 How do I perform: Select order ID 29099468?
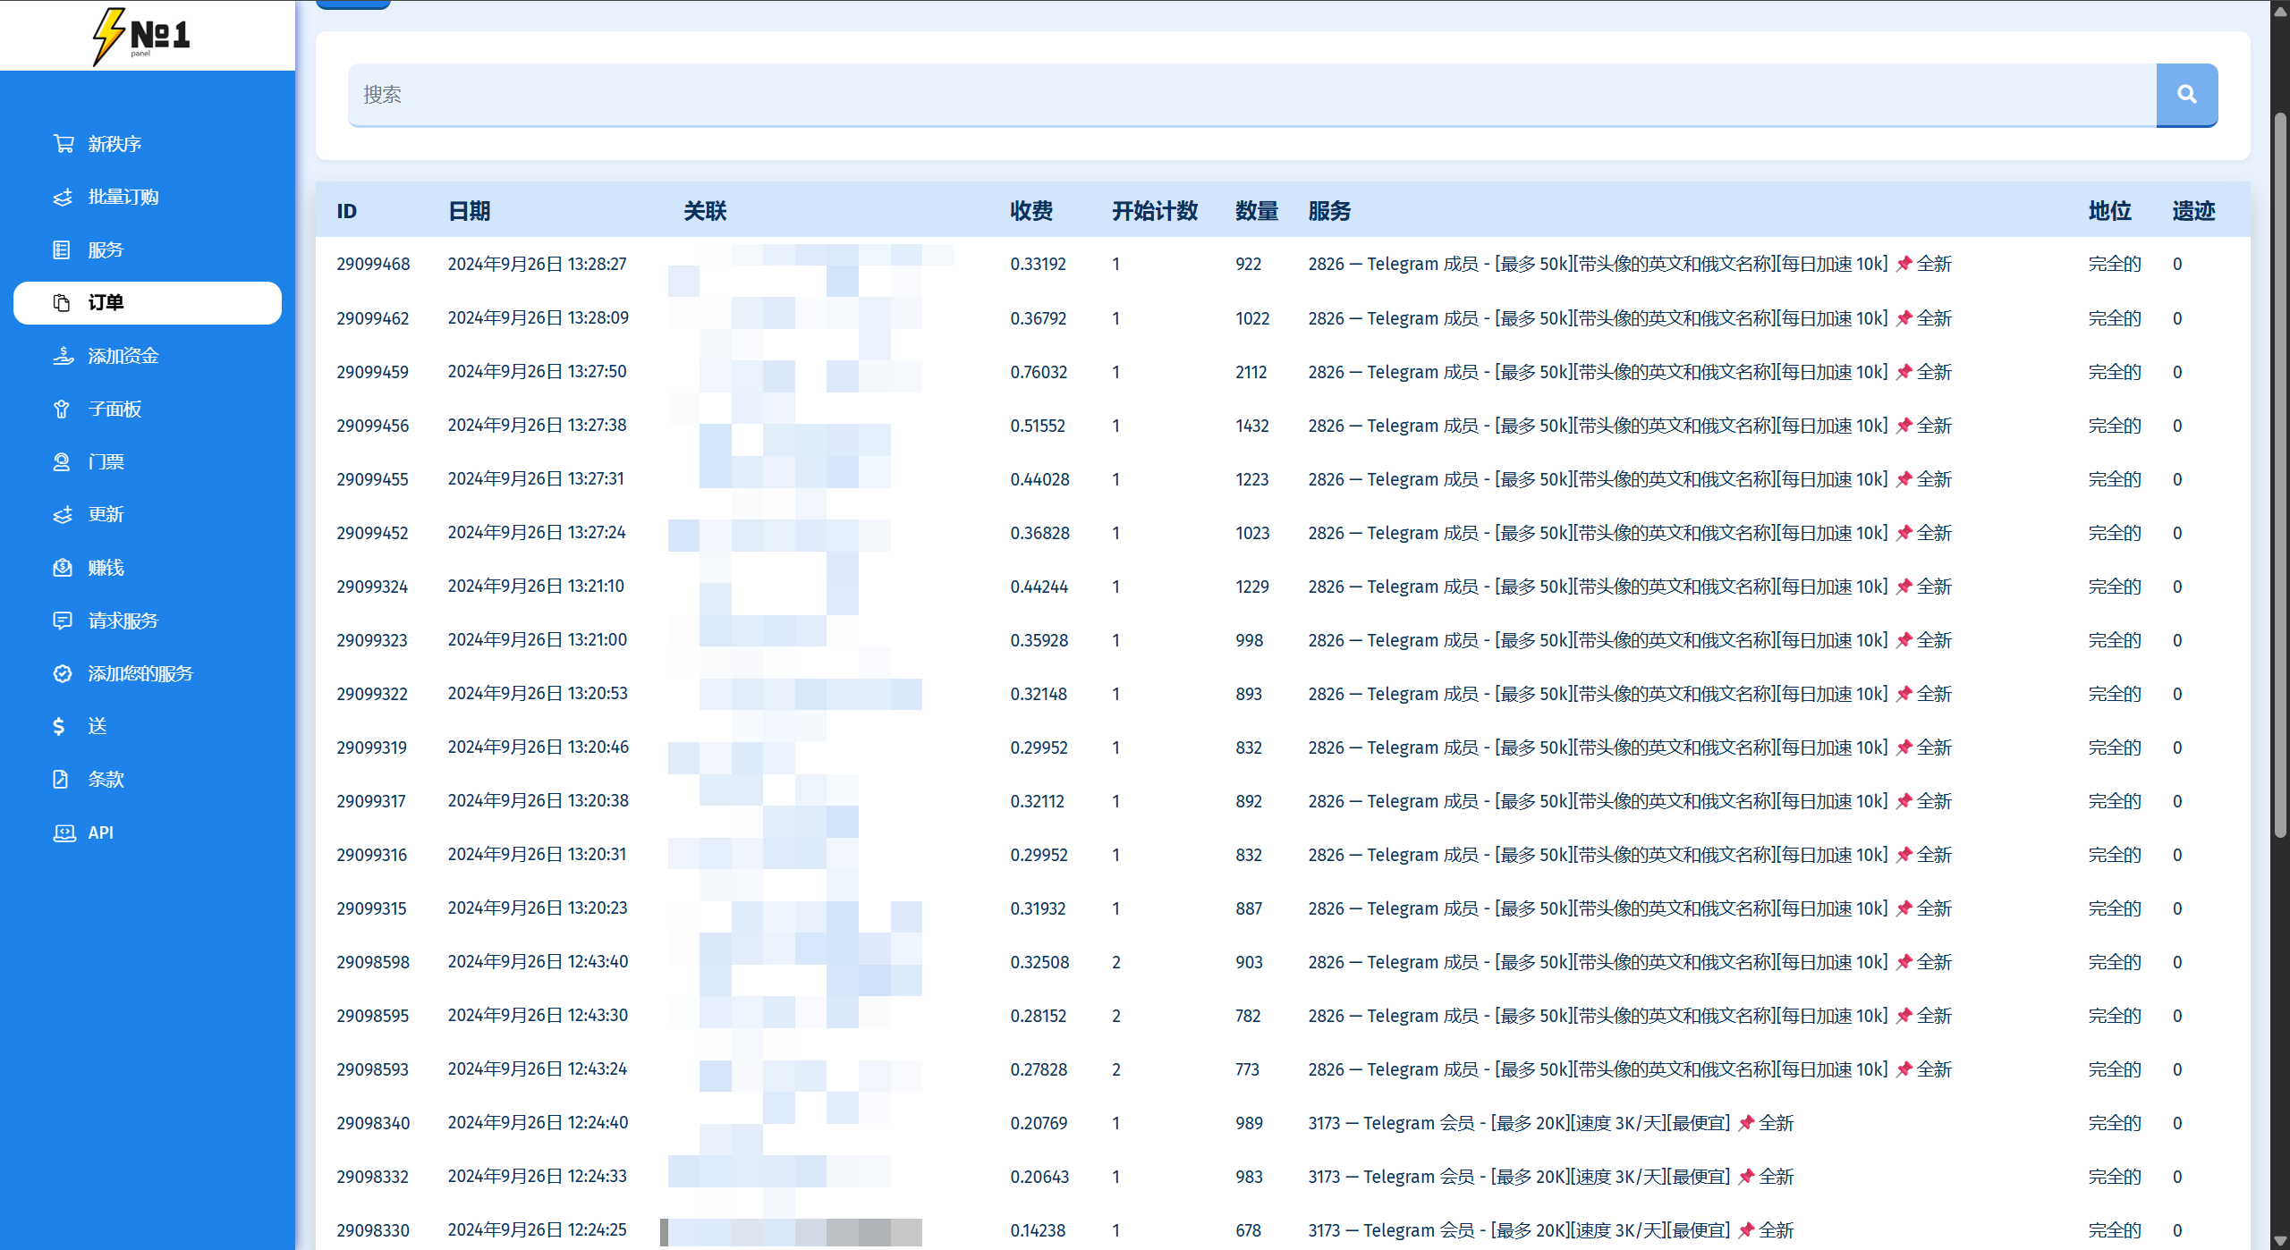pyautogui.click(x=373, y=265)
